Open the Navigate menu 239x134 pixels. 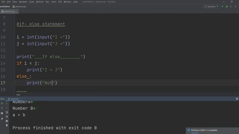point(23,2)
